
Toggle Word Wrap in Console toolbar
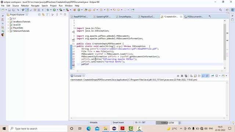(x=199, y=76)
